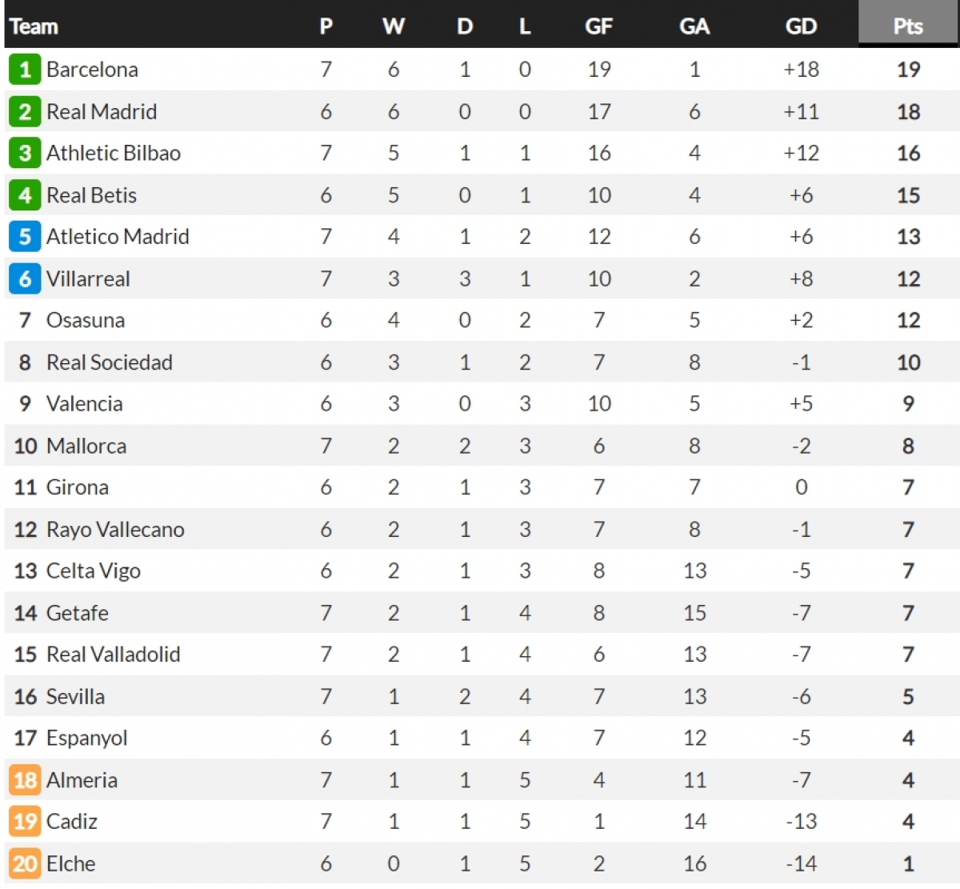Click the blue position 6 badge

[25, 278]
